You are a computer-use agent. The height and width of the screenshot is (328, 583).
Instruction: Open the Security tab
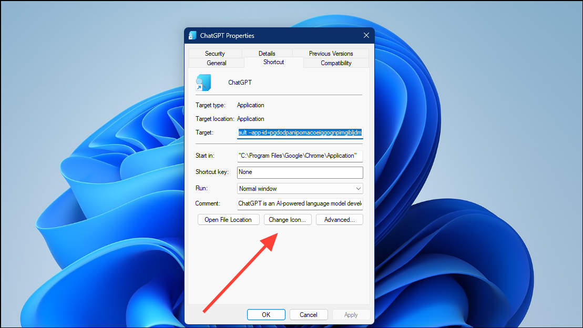coord(215,53)
